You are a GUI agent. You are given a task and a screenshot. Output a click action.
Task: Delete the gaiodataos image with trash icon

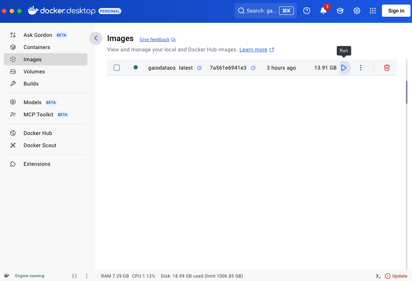(x=387, y=68)
